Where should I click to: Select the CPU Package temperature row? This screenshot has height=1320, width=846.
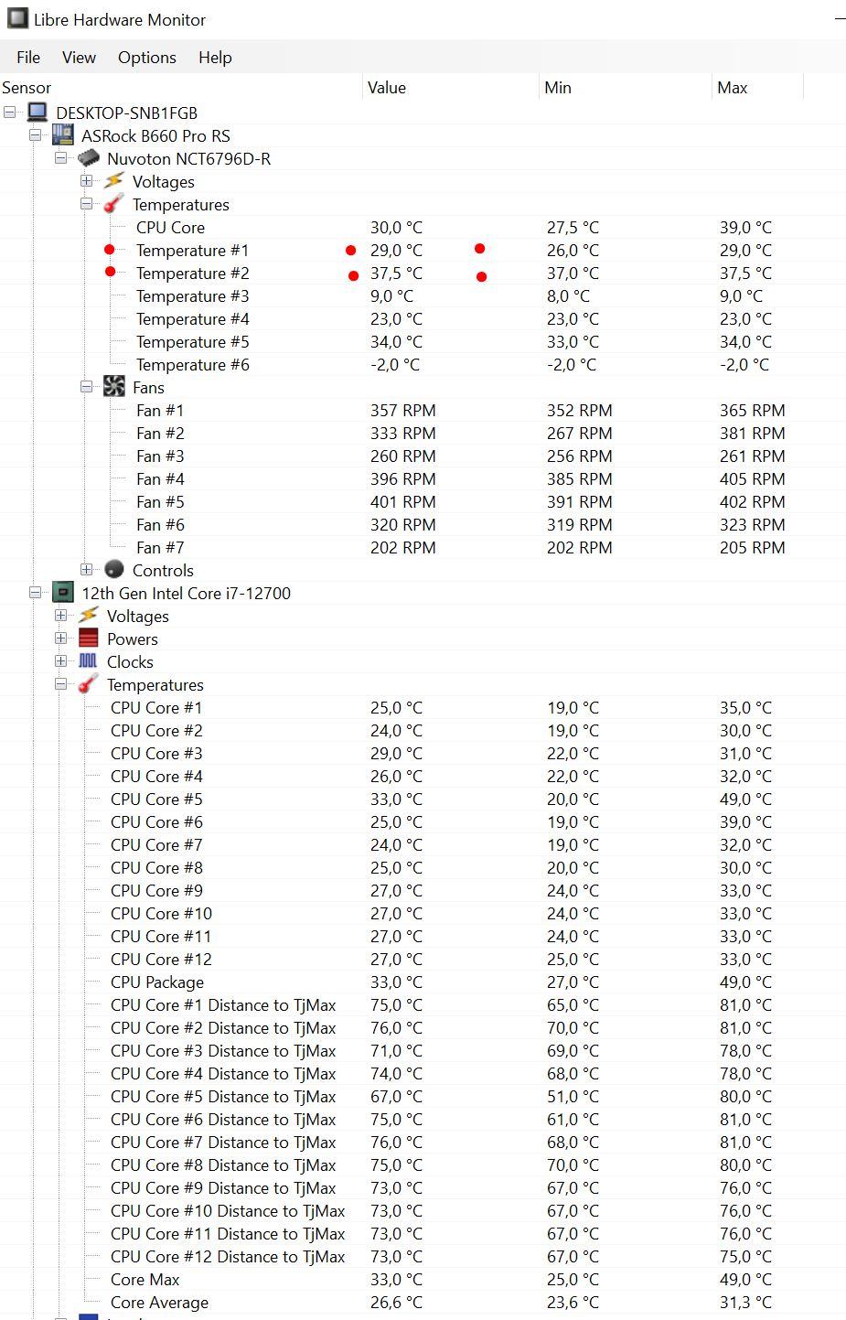157,982
